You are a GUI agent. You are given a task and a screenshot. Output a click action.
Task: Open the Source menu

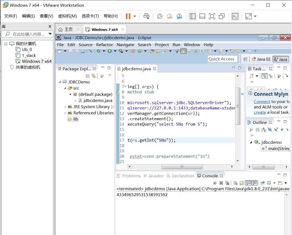point(86,45)
